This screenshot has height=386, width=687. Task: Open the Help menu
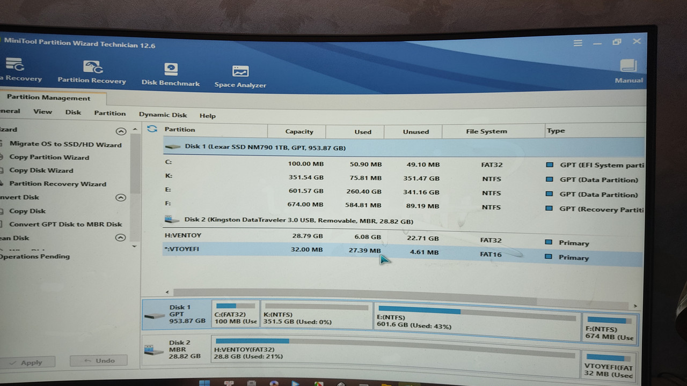(207, 116)
